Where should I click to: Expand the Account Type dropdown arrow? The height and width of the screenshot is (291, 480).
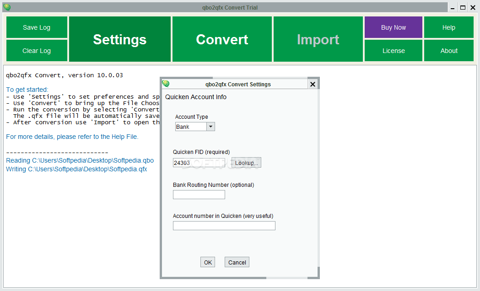[x=210, y=127]
